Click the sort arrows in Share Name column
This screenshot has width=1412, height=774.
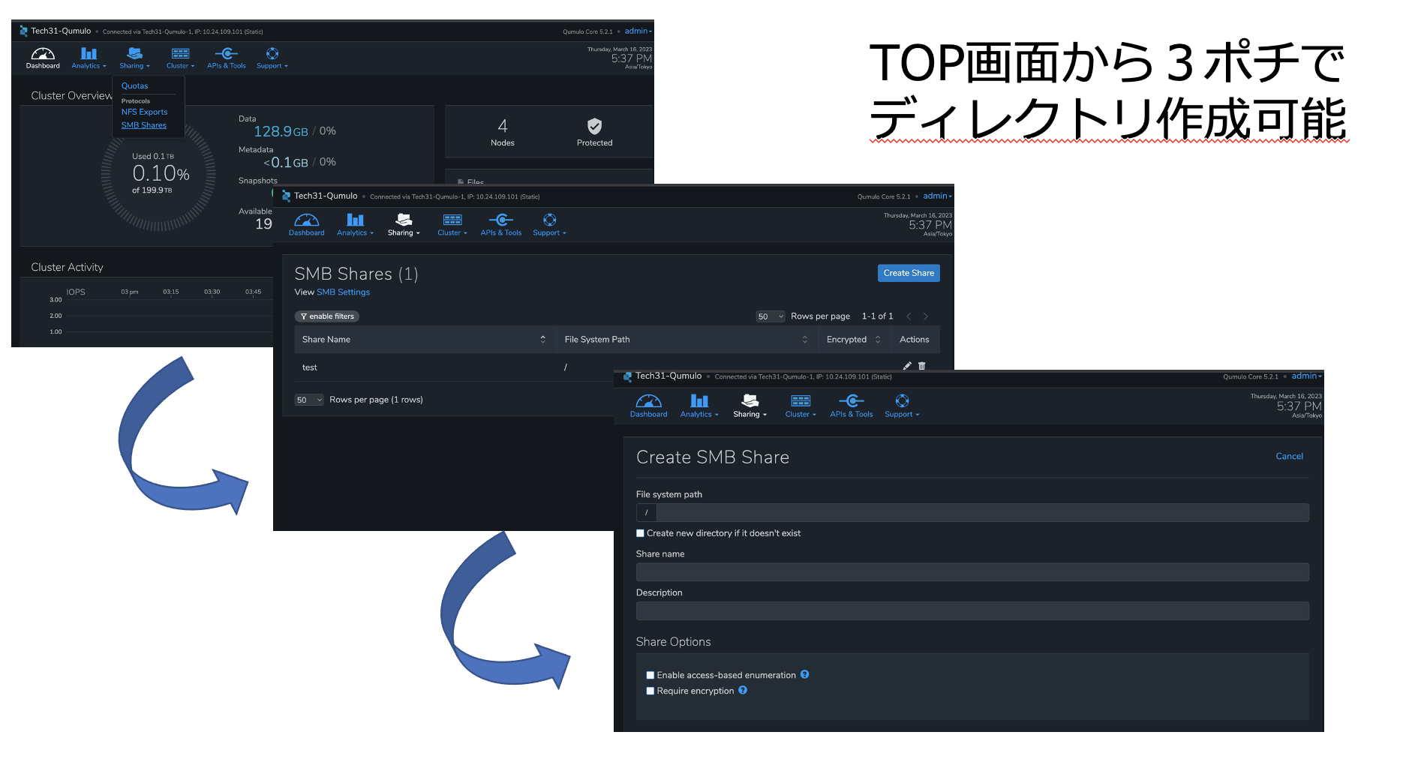click(542, 340)
